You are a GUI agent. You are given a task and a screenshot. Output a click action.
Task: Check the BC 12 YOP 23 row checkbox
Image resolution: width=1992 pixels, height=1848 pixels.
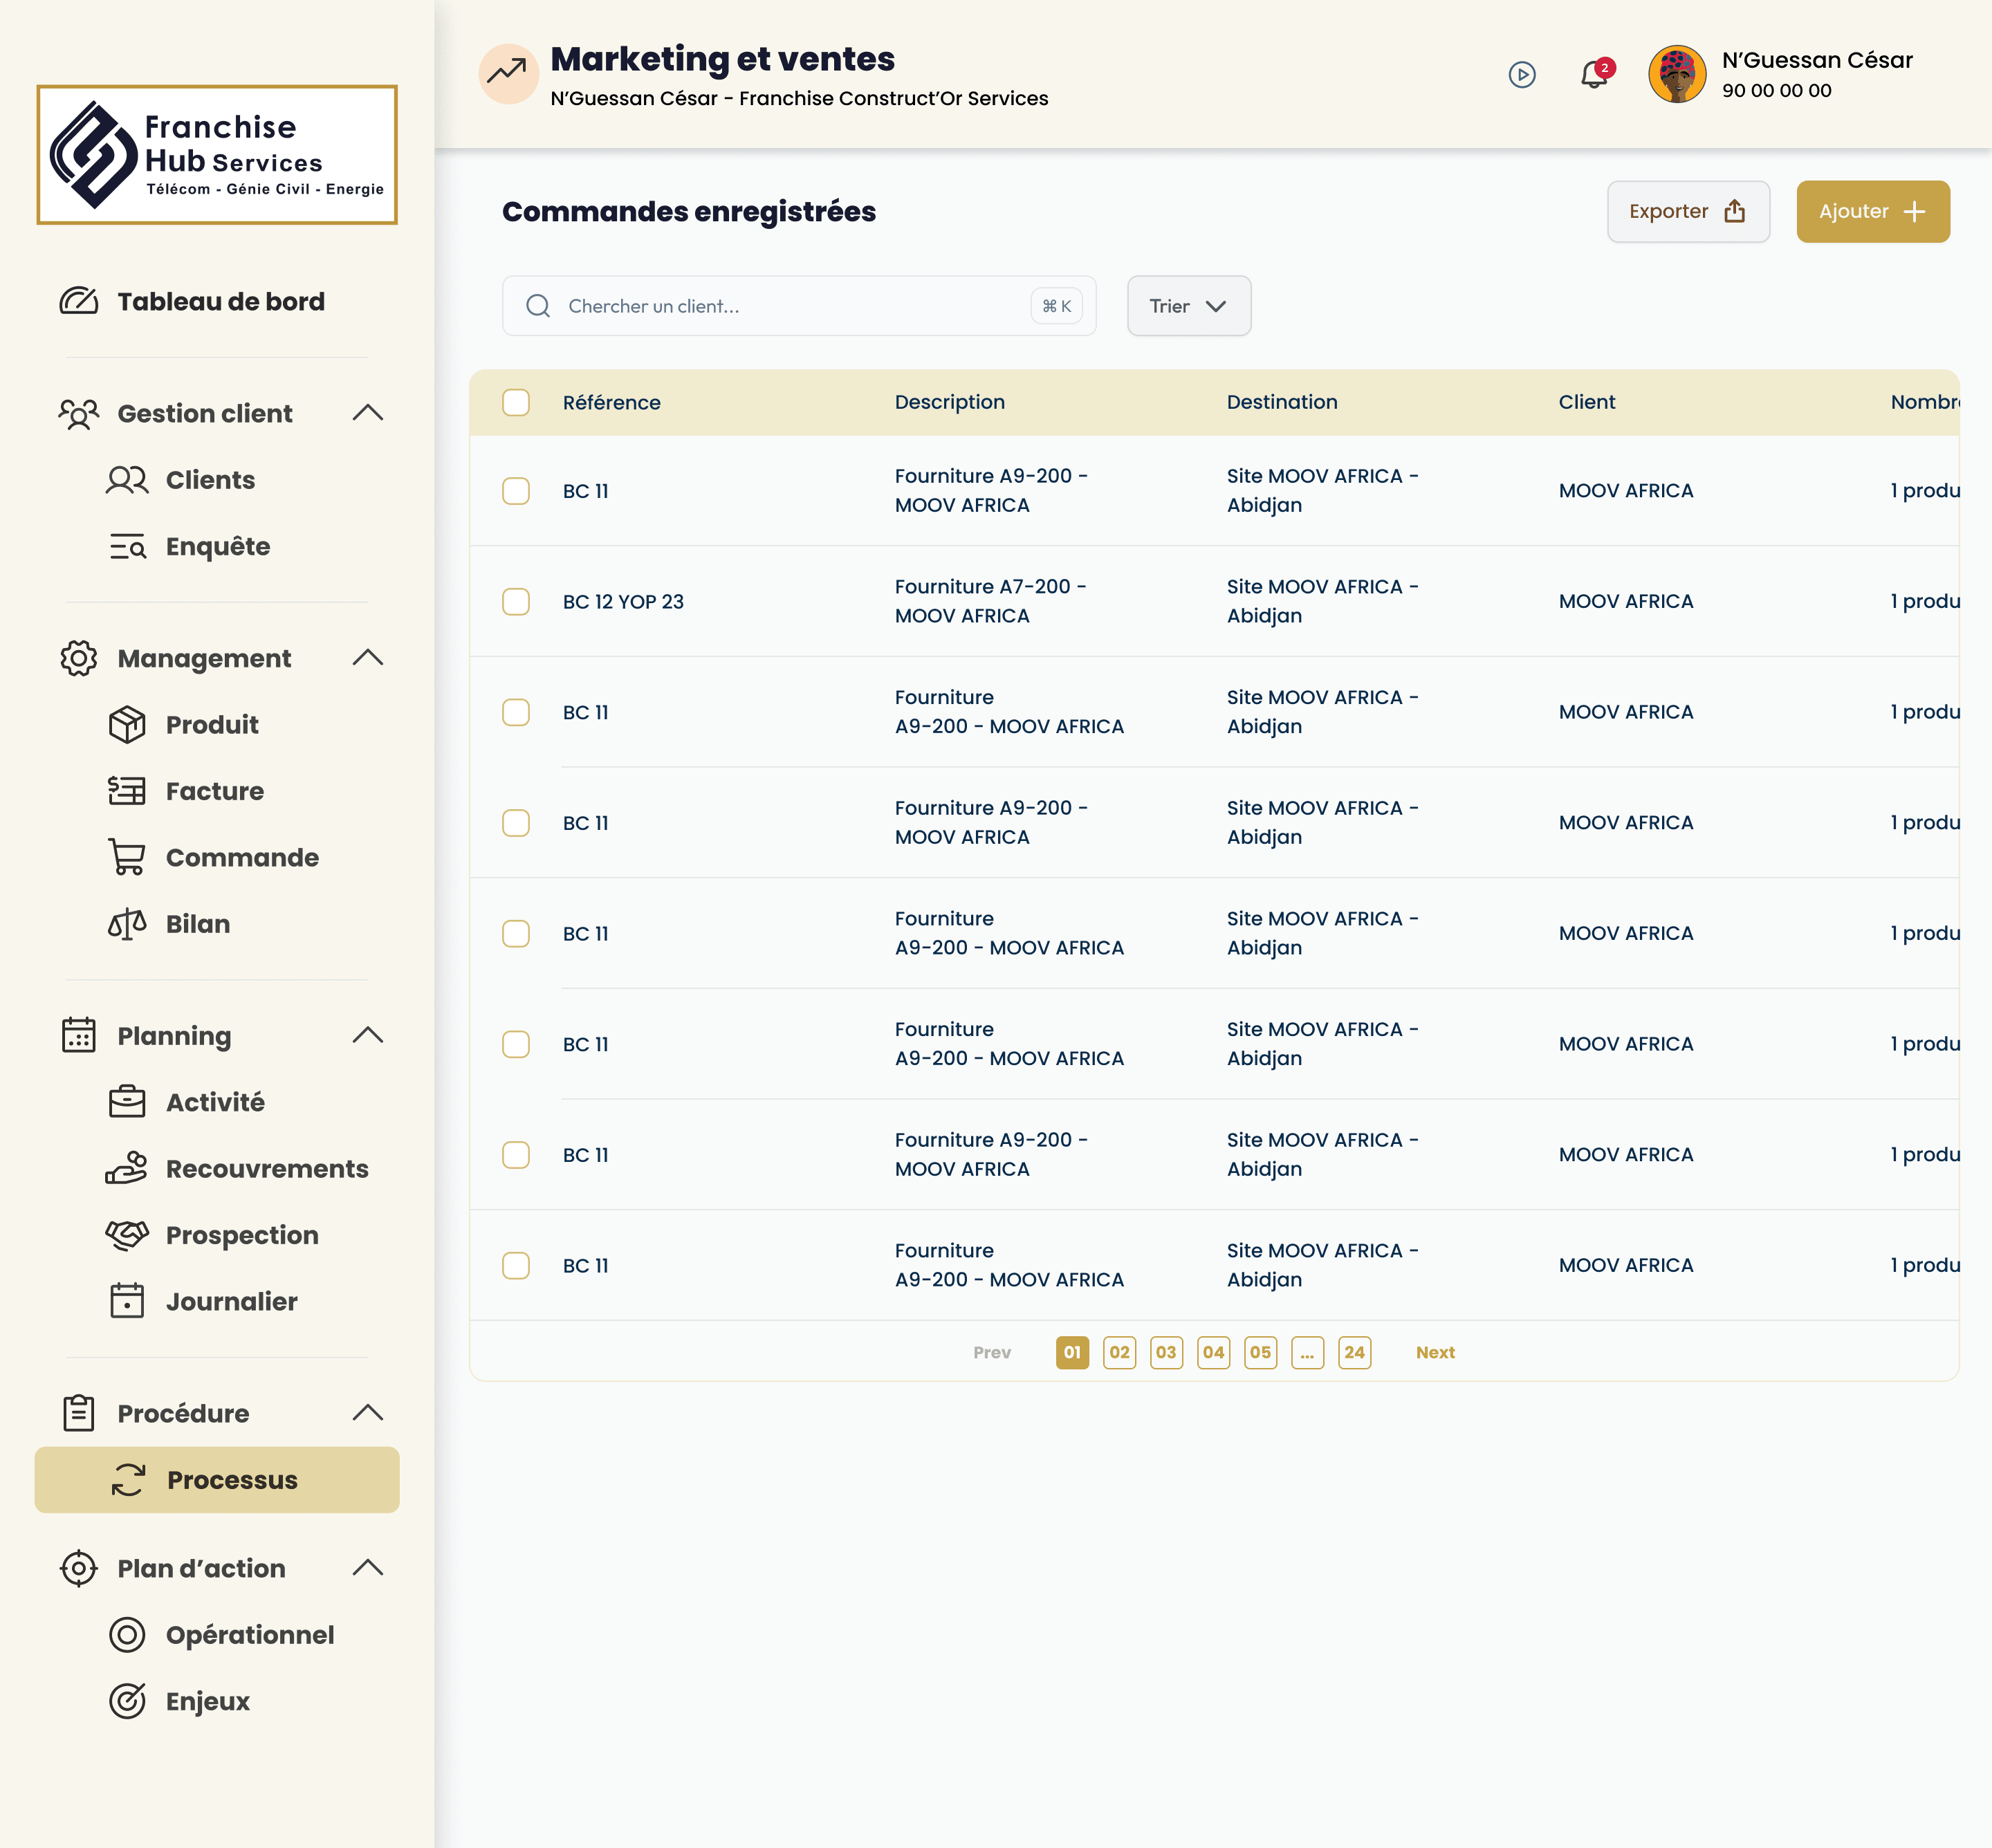pyautogui.click(x=516, y=601)
